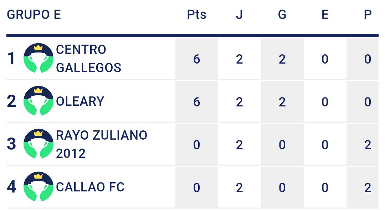Open the CALLAO FC team link
Image resolution: width=385 pixels, height=210 pixels.
click(90, 187)
